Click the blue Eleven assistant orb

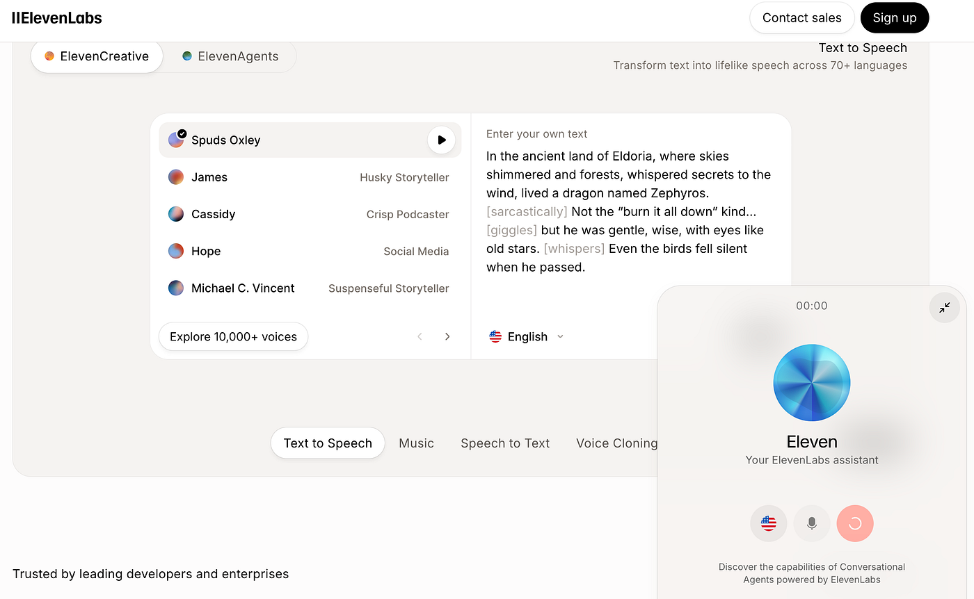tap(812, 383)
